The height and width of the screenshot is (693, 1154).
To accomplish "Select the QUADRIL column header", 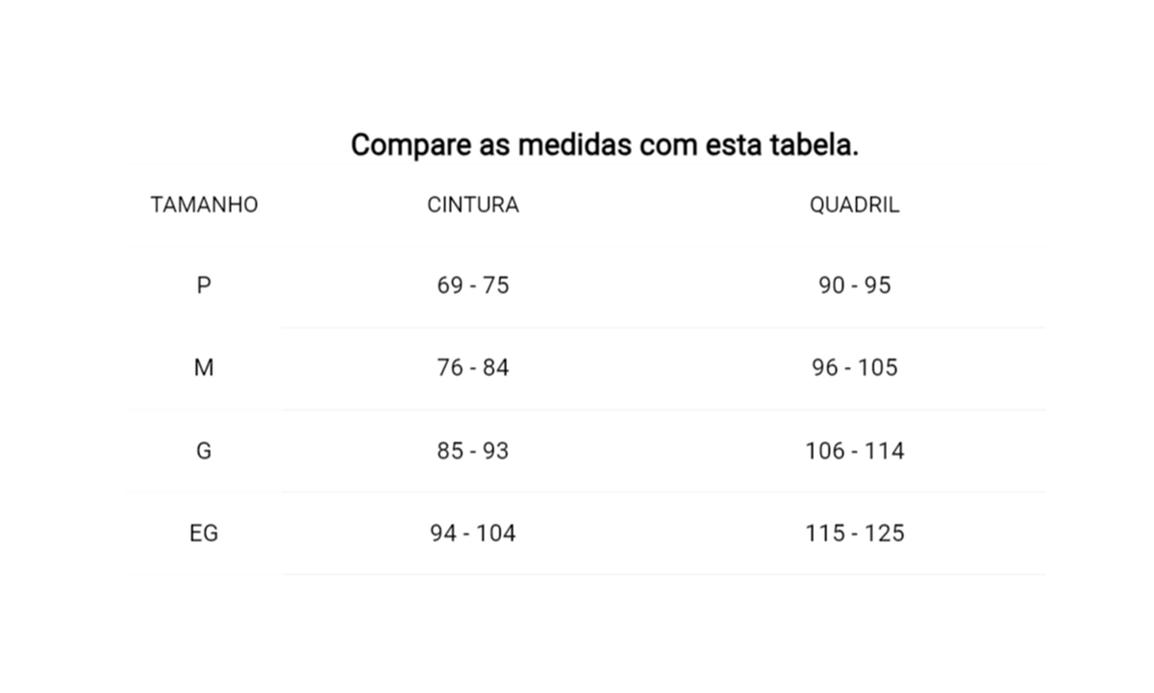I will 855,205.
